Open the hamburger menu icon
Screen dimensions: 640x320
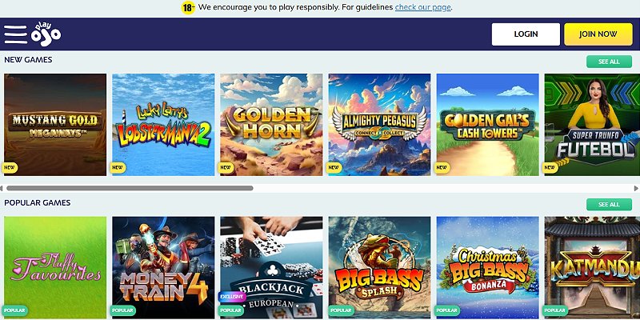pyautogui.click(x=15, y=34)
